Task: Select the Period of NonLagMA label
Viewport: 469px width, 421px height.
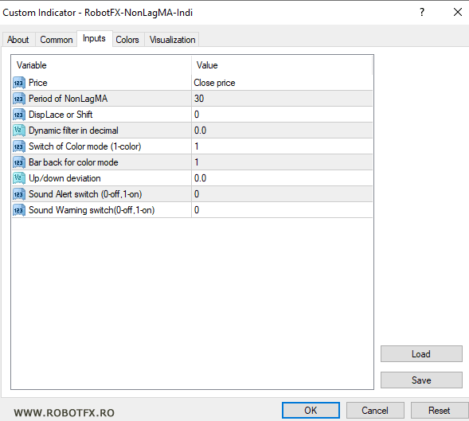Action: click(x=68, y=99)
